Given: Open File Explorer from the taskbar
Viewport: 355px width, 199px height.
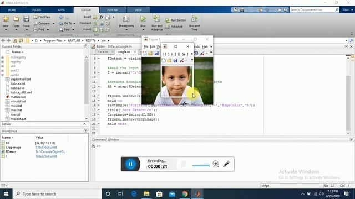Looking at the screenshot, I should [x=146, y=194].
